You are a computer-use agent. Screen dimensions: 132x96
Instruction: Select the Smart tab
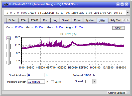[x=66, y=20]
